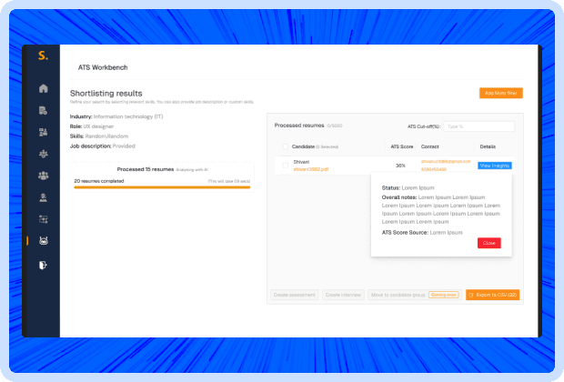564x382 pixels.
Task: Open the workflow filter sidebar icon
Action: pyautogui.click(x=43, y=219)
